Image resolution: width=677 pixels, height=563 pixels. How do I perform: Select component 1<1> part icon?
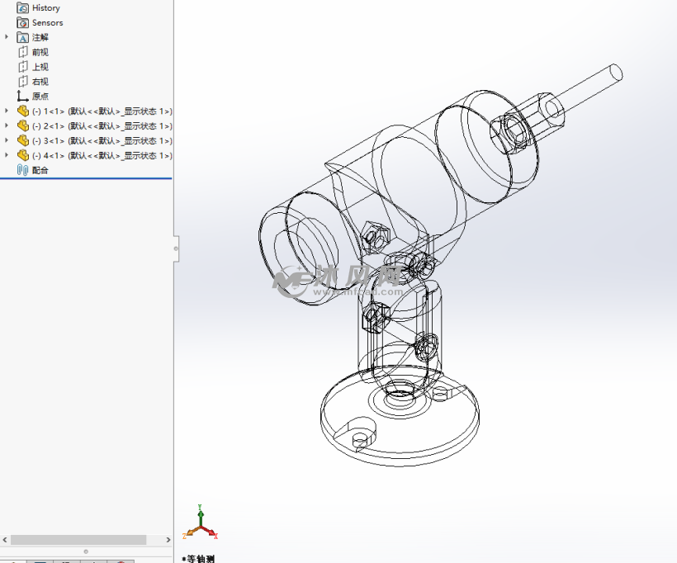coord(23,111)
